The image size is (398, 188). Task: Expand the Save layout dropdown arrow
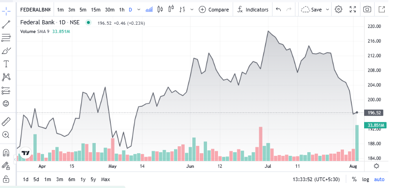click(327, 10)
